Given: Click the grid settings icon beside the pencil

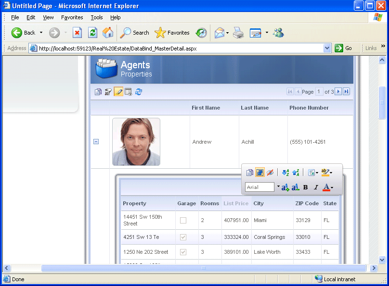Looking at the screenshot, I should (x=128, y=92).
